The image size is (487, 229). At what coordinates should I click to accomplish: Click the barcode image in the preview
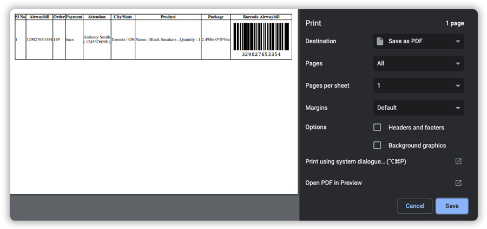(x=261, y=37)
